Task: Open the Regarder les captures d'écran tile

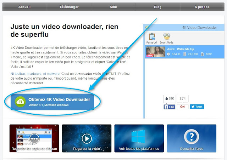Action: 34,138
